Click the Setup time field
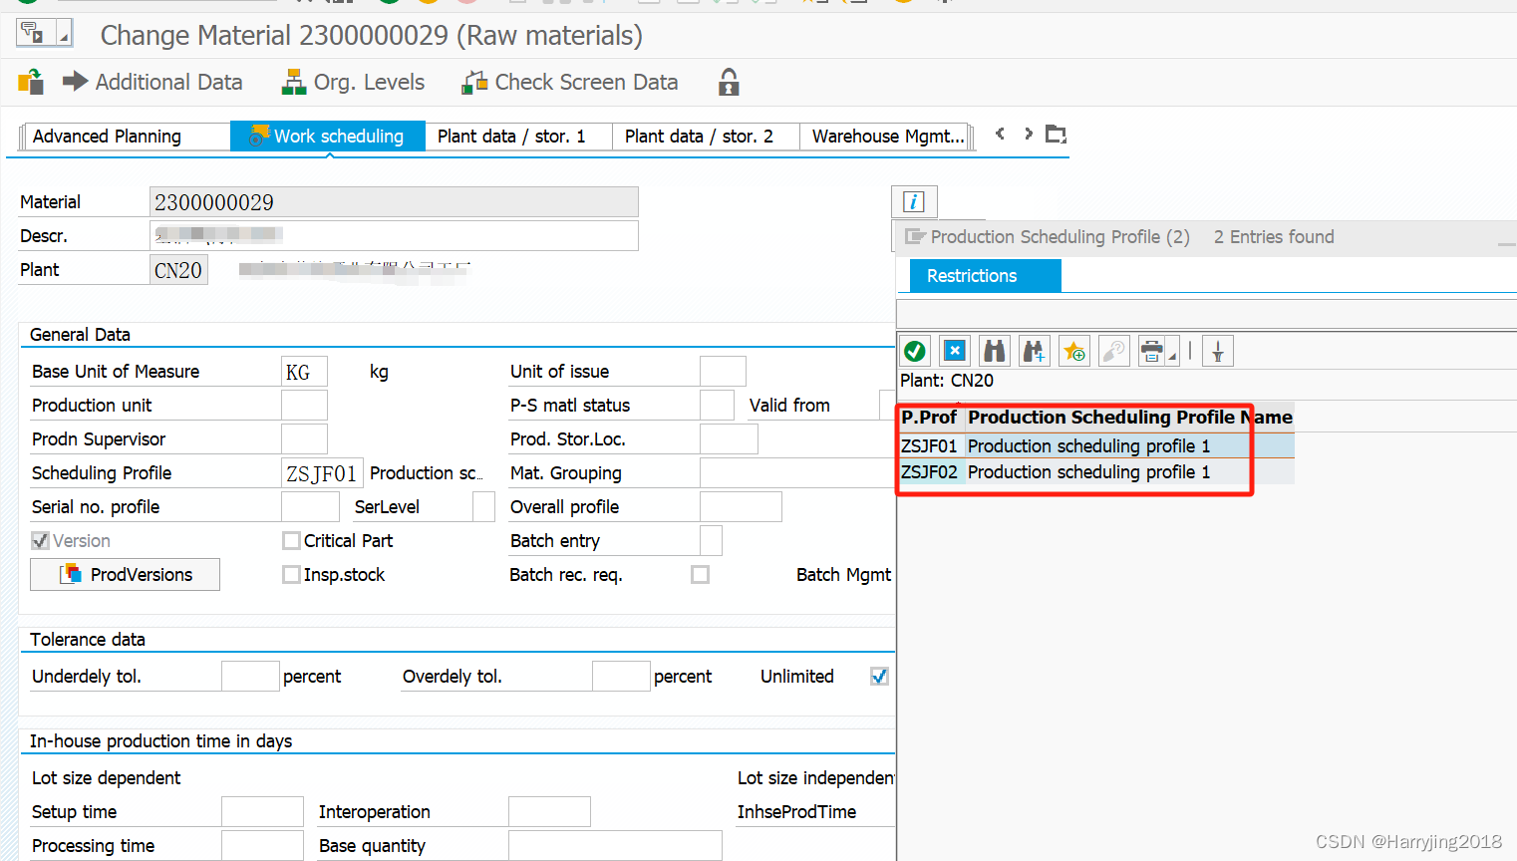Screen dimensions: 1517x861 (262, 812)
